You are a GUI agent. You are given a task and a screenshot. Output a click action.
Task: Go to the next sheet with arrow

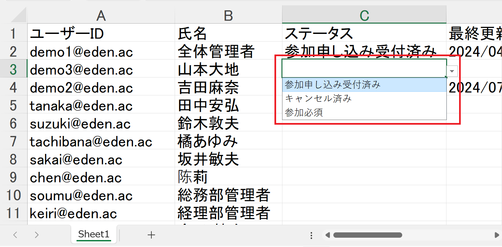[37, 235]
